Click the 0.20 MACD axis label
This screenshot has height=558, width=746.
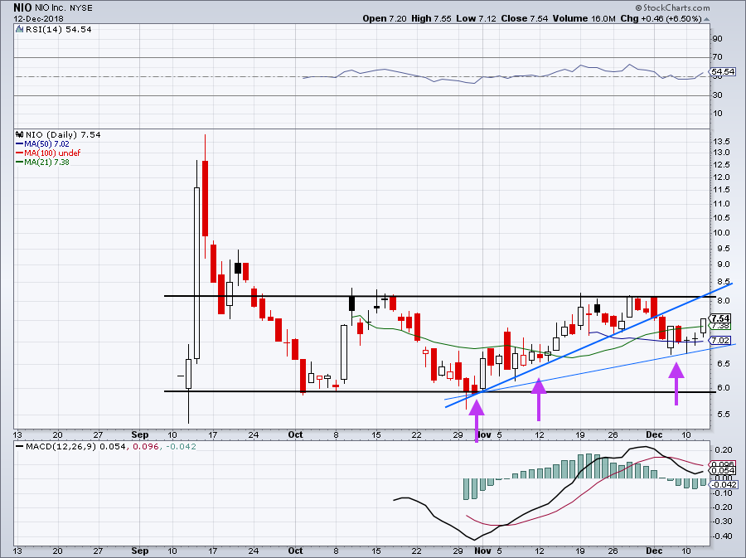[x=724, y=450]
